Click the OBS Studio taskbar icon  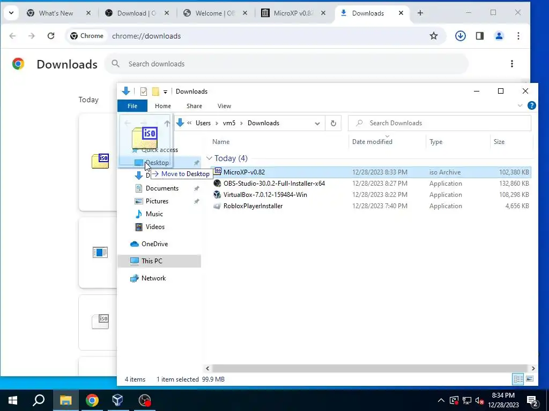coord(144,400)
